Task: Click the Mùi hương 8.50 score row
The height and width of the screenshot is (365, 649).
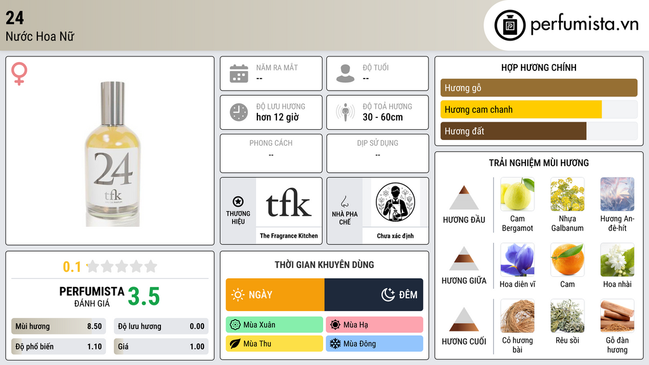Action: click(x=58, y=326)
